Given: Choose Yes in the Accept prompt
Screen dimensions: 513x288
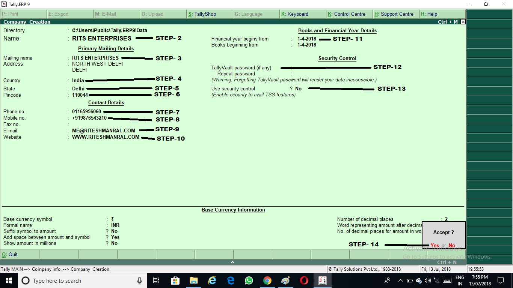Looking at the screenshot, I should [x=435, y=245].
